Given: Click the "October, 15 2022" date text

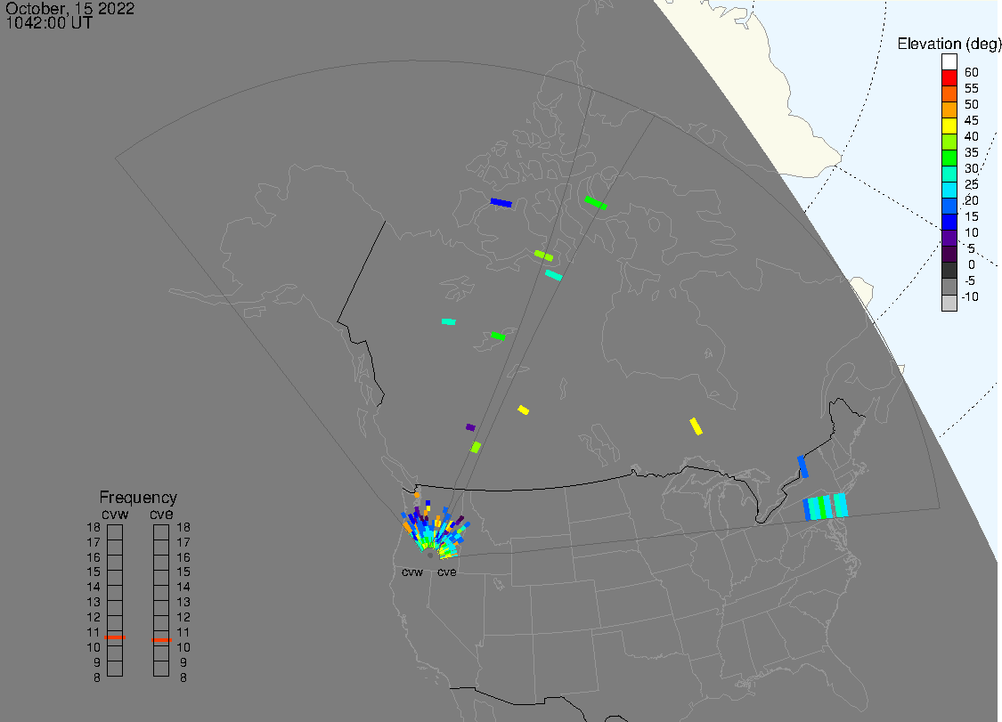Looking at the screenshot, I should 69,10.
